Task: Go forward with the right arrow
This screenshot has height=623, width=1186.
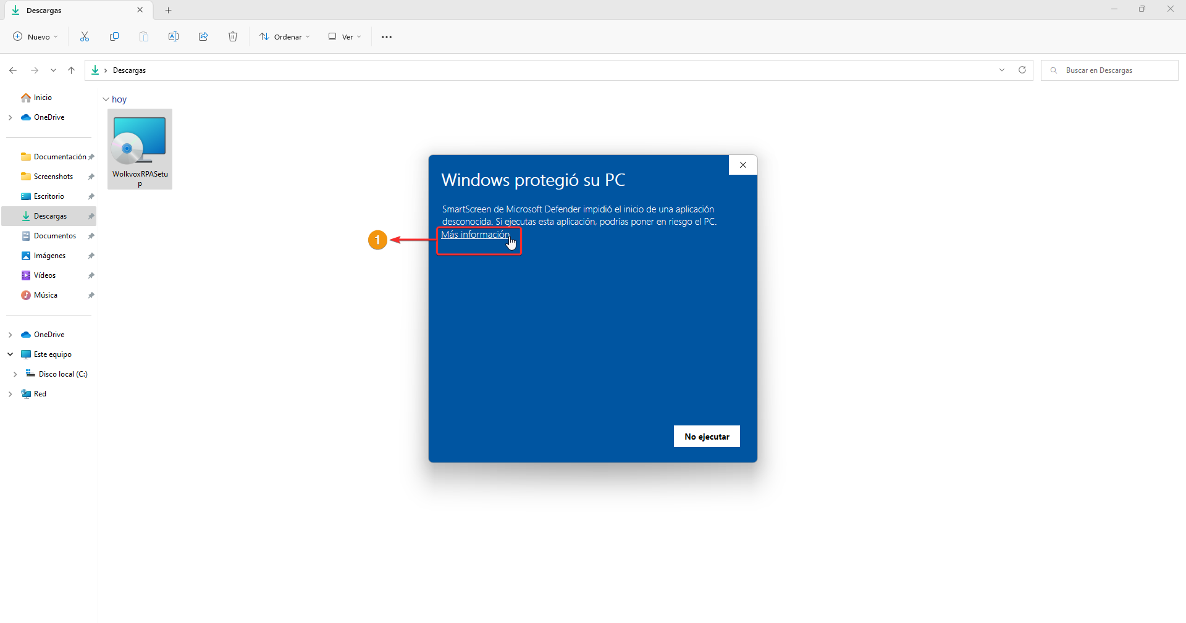Action: point(35,70)
